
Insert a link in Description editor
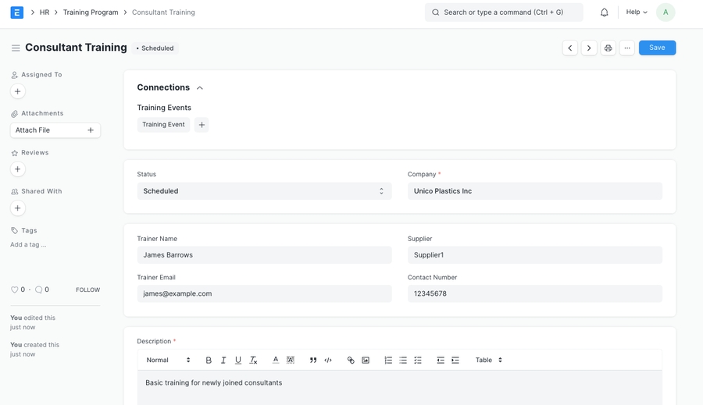tap(351, 361)
